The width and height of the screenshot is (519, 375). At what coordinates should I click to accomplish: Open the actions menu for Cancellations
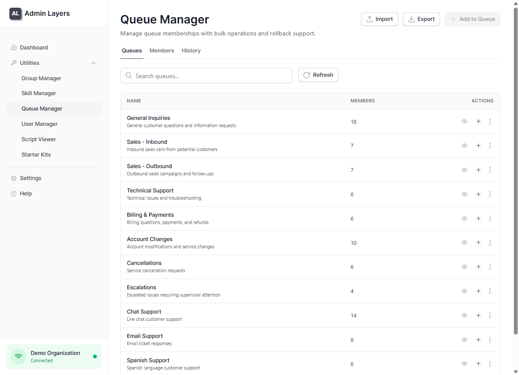490,266
